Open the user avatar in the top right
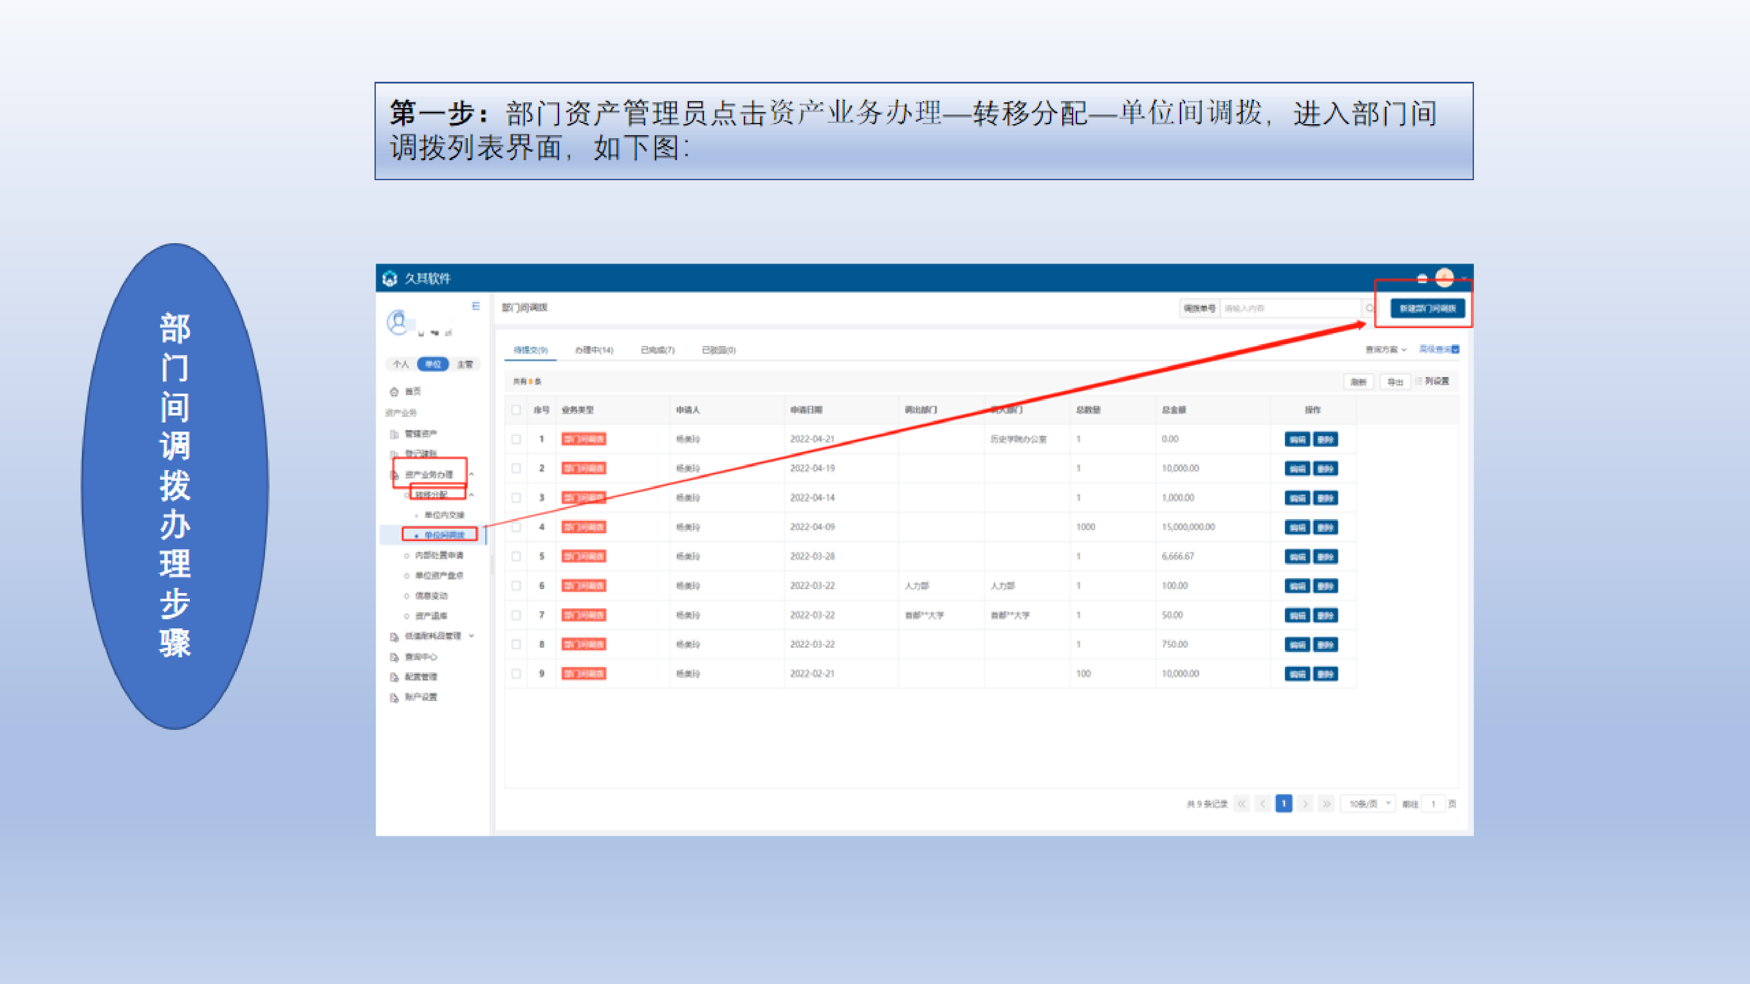Image resolution: width=1750 pixels, height=984 pixels. click(1444, 278)
